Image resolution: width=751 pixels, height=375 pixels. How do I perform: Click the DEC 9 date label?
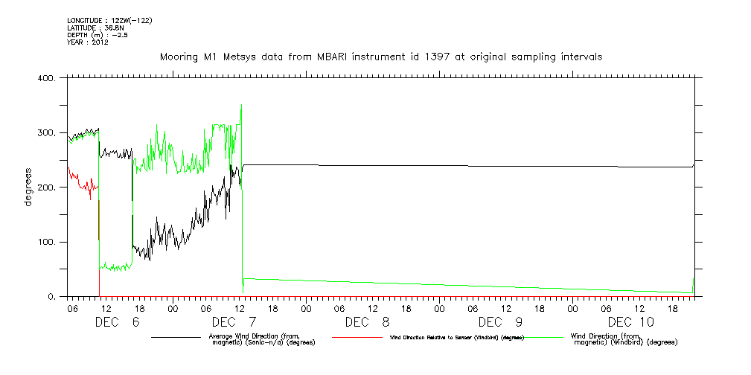[500, 322]
